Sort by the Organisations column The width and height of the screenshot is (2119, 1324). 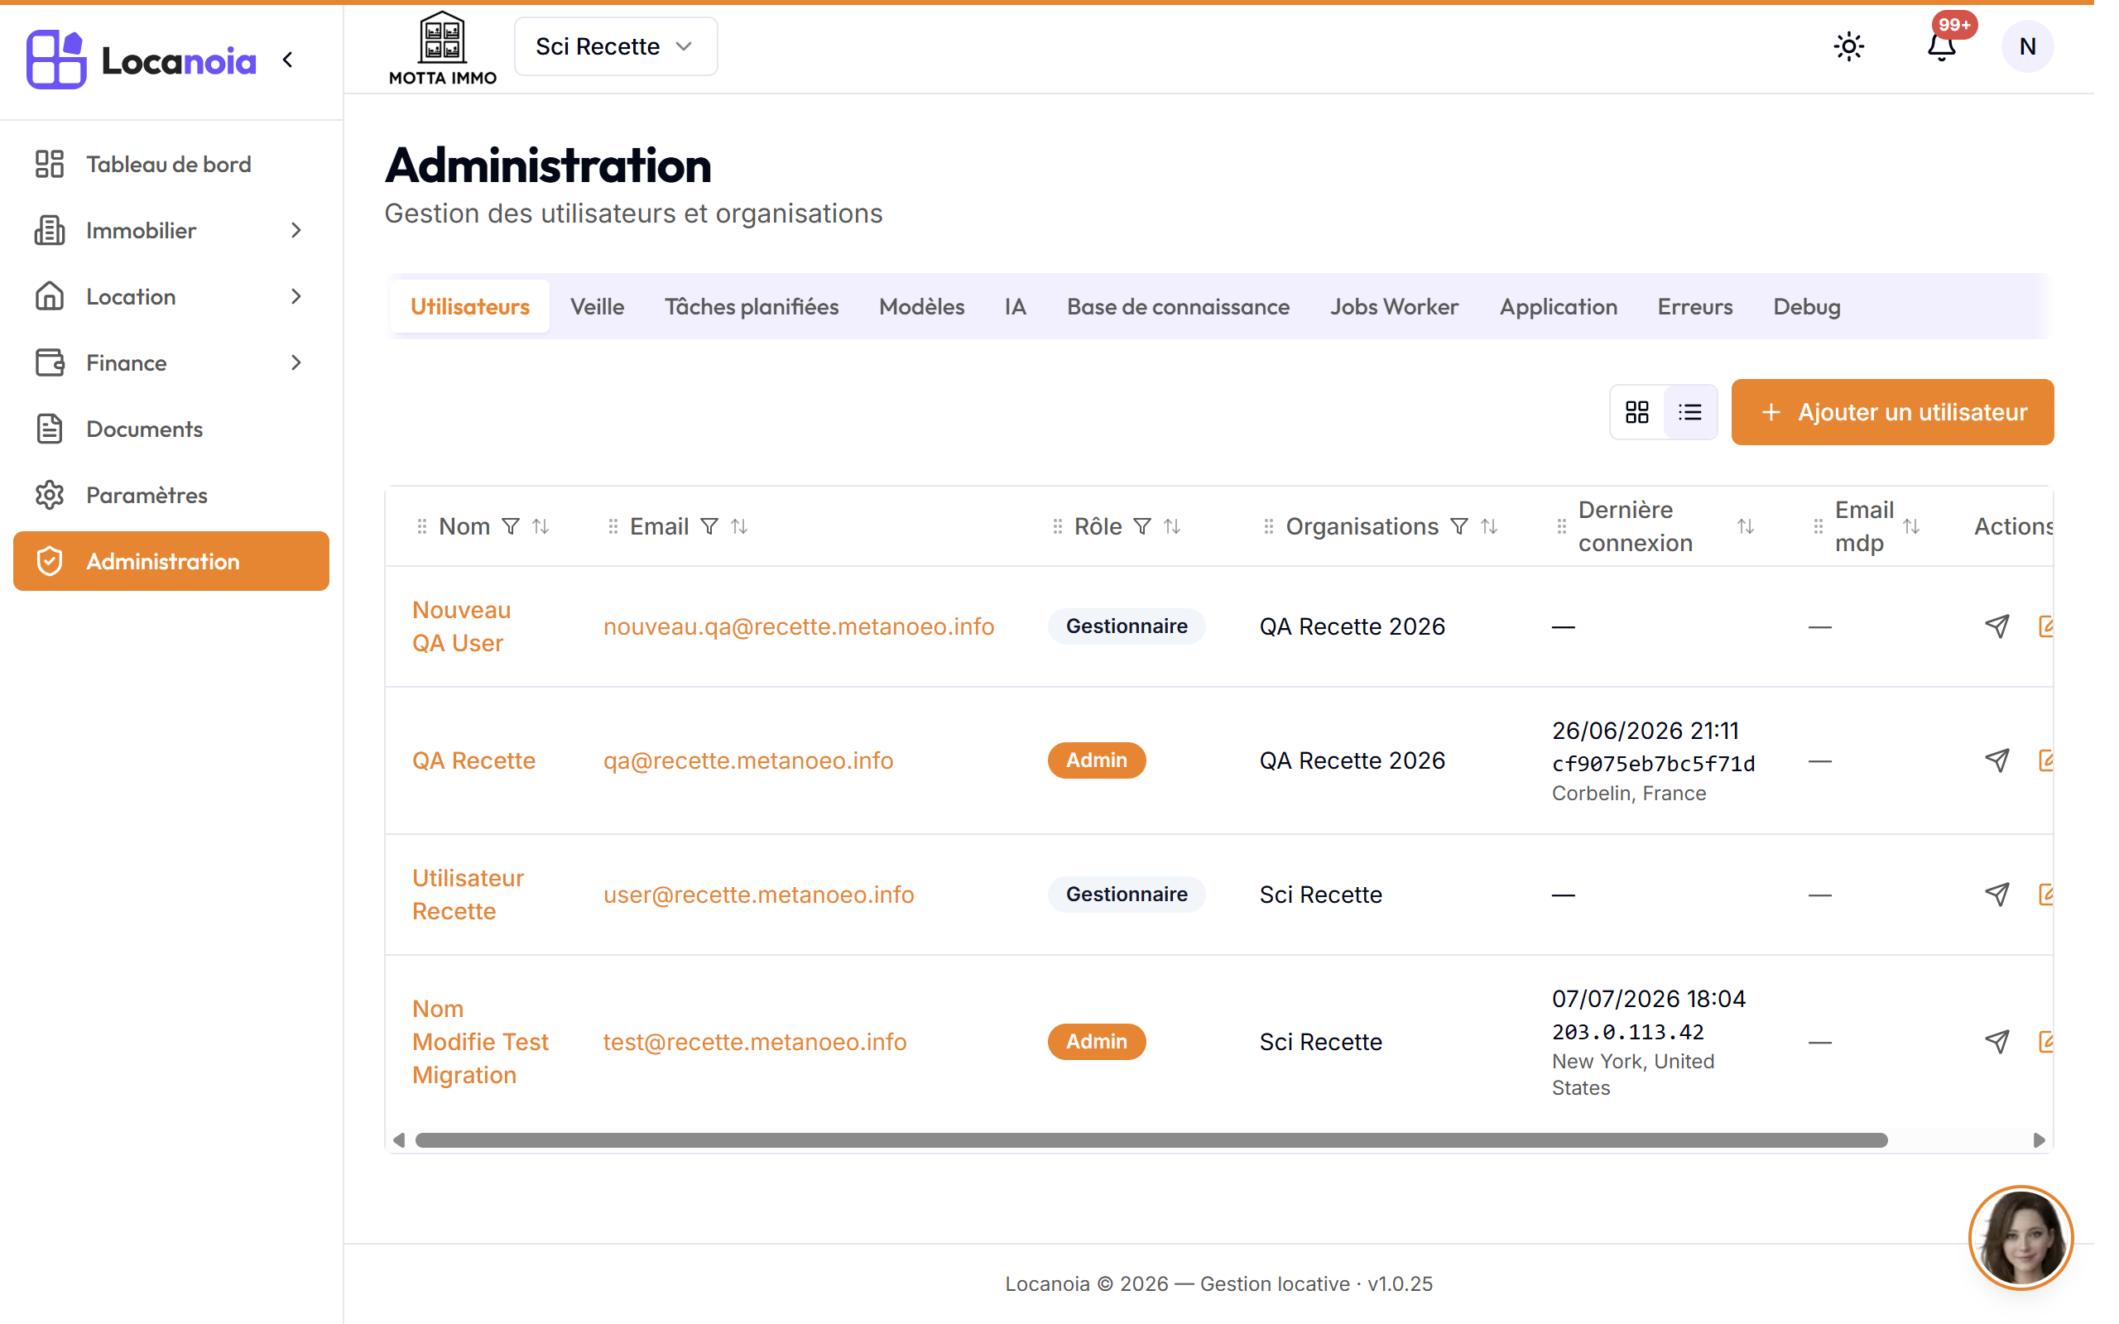click(x=1489, y=526)
